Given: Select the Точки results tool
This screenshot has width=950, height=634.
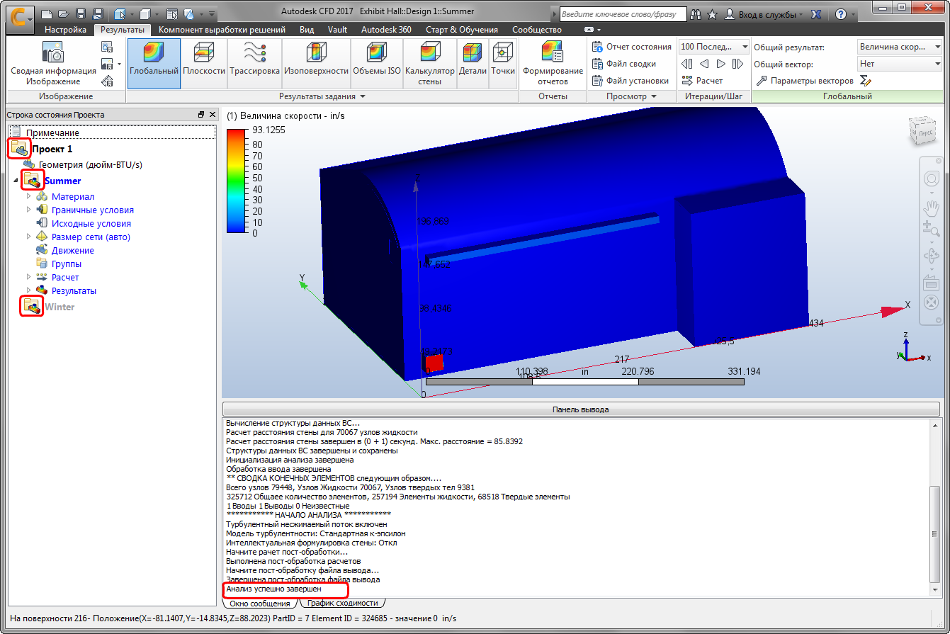Looking at the screenshot, I should (x=502, y=63).
